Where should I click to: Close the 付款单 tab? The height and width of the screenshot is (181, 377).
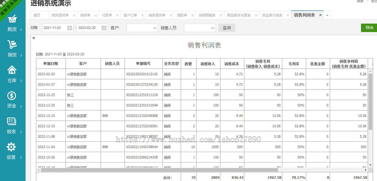click(x=118, y=15)
